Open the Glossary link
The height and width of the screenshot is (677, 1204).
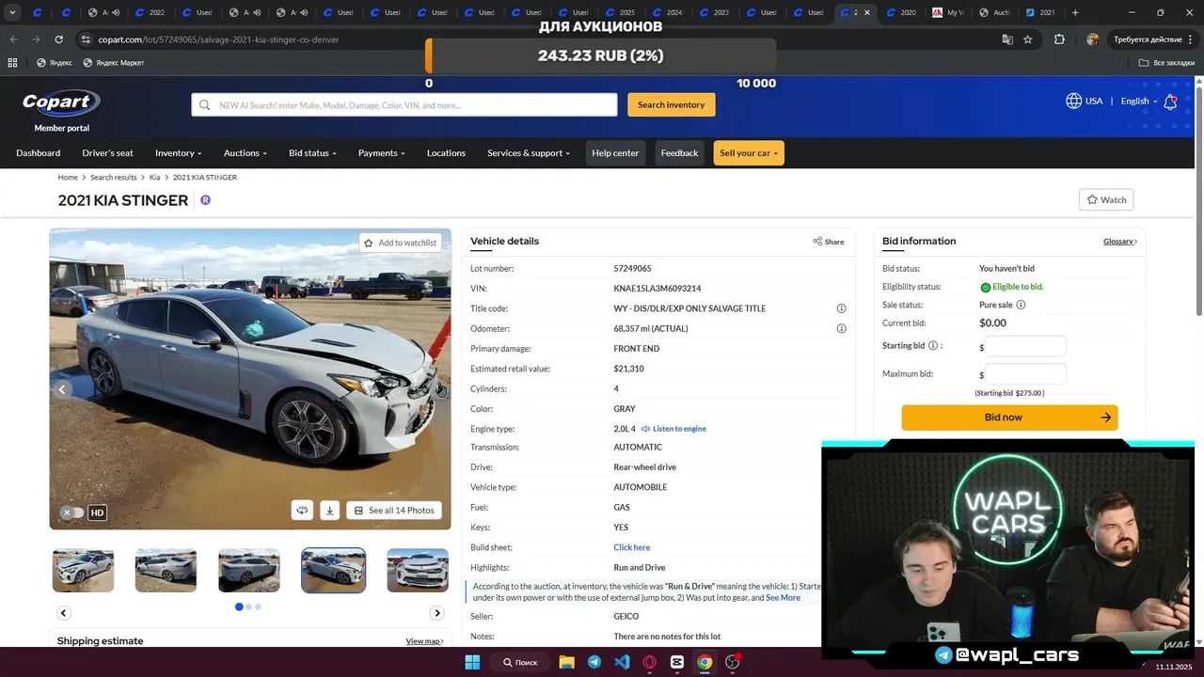coord(1119,242)
